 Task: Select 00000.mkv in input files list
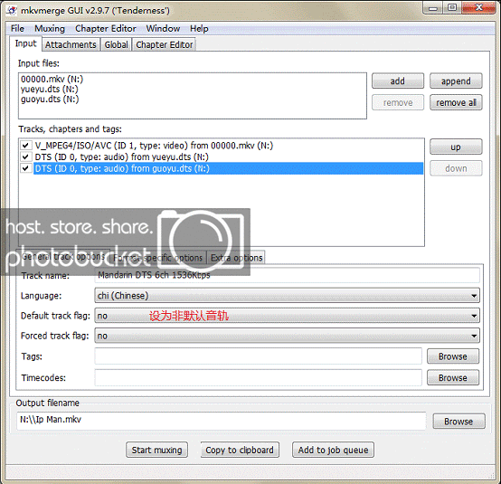52,79
